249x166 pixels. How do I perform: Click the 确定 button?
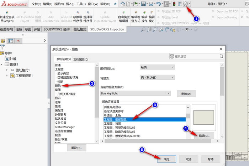[166, 159]
